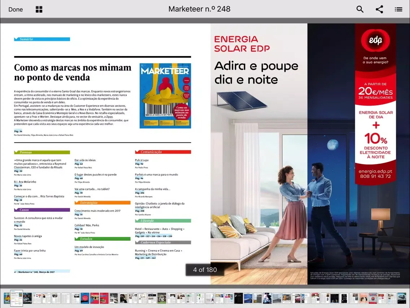410x308 pixels.
Task: Select the Marketeer cover thumbnail starting the strip
Action: coord(7,298)
